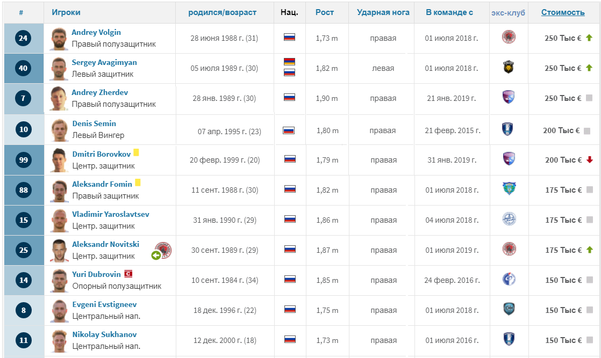The height and width of the screenshot is (358, 601).
Task: Open Andrey Zherdev's player profile link
Action: coord(99,92)
